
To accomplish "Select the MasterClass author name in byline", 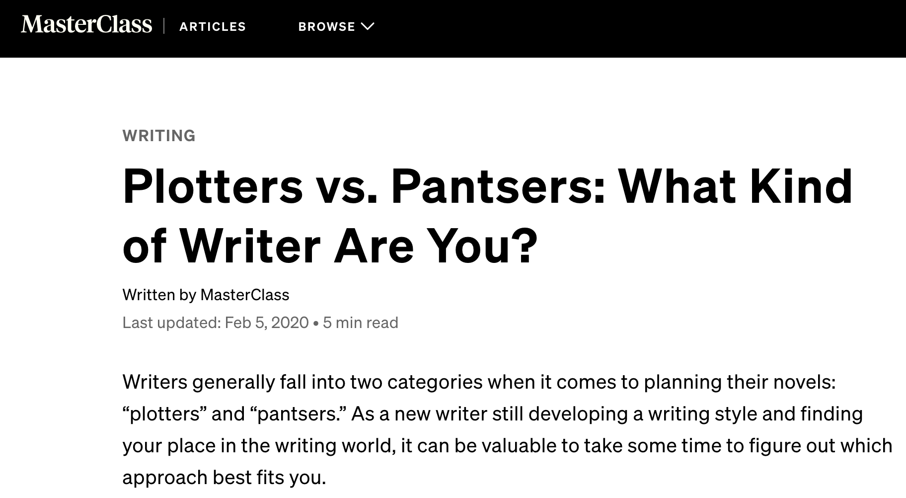I will click(x=244, y=295).
